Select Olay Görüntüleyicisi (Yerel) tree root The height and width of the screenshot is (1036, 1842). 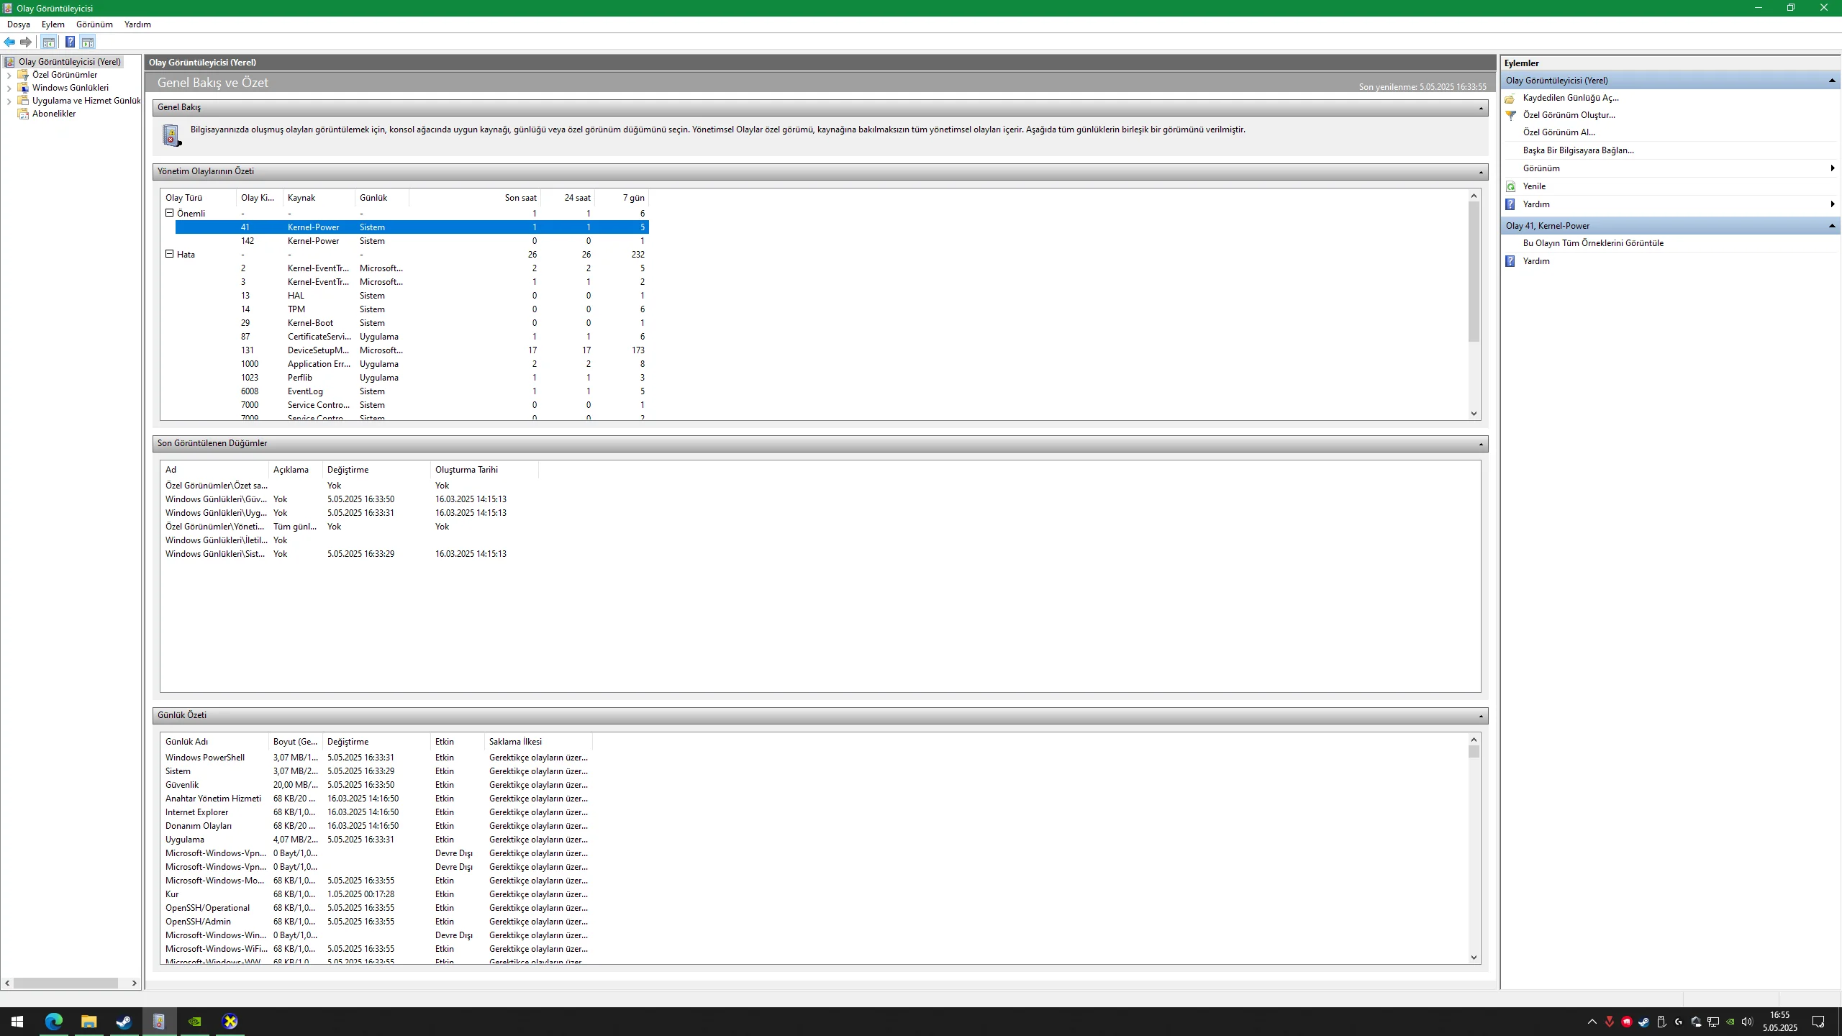click(70, 62)
